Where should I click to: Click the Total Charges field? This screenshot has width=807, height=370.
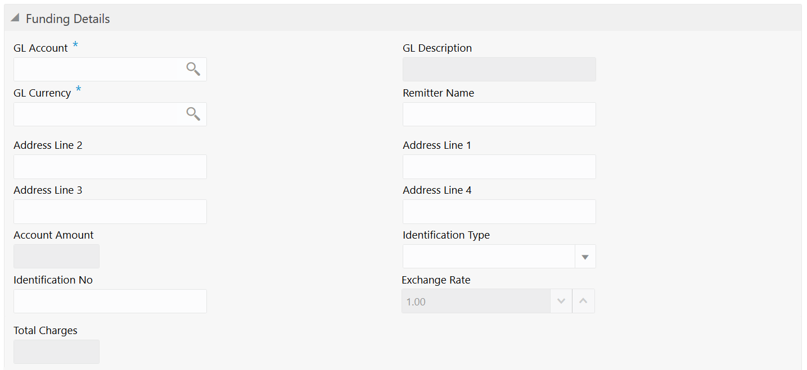56,351
